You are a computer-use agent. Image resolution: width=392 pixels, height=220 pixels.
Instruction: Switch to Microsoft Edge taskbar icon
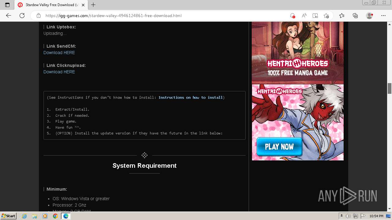pos(66,216)
